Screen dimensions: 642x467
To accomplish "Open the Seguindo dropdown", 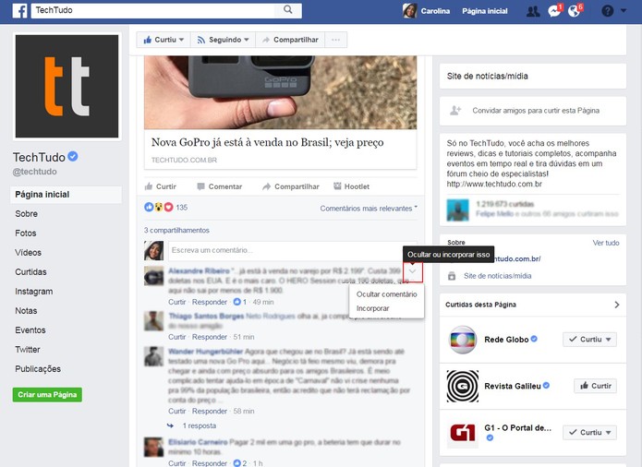I will click(224, 40).
